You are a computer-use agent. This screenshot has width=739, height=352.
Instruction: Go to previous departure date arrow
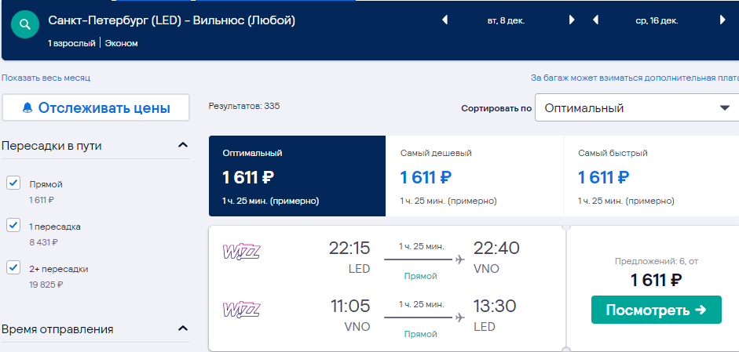point(444,20)
